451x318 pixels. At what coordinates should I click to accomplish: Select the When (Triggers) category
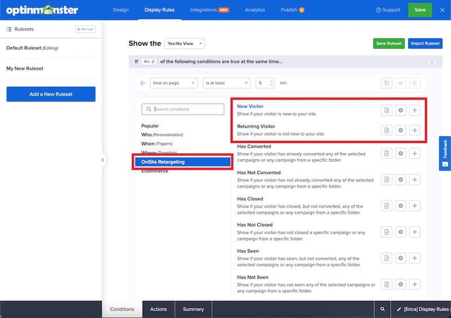(157, 144)
